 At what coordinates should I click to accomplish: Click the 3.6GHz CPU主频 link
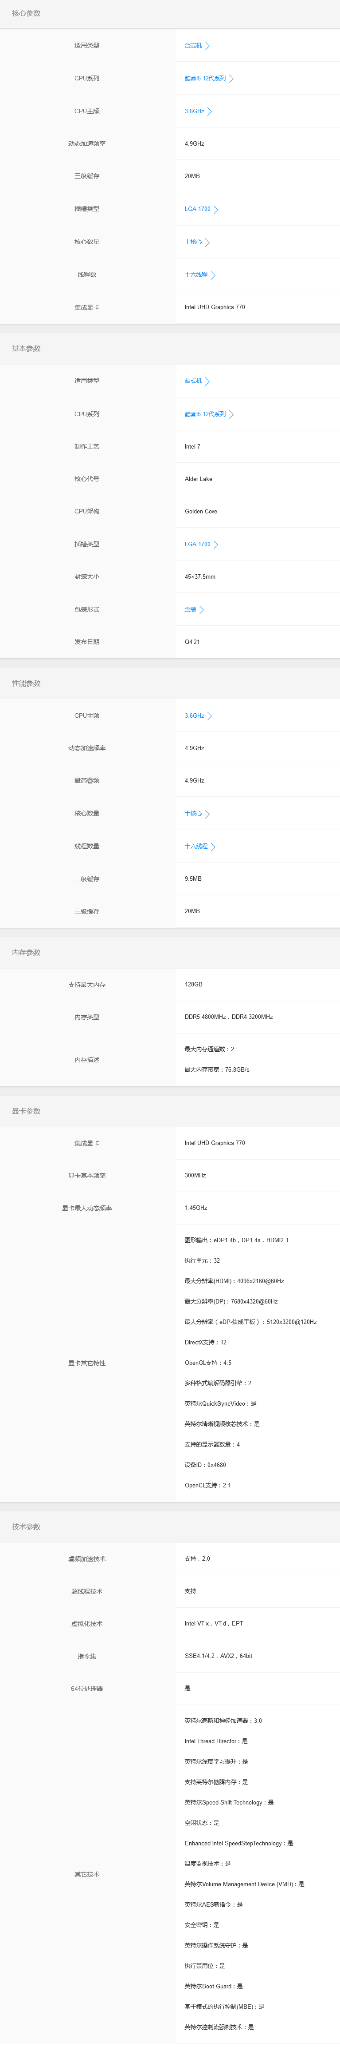[192, 111]
